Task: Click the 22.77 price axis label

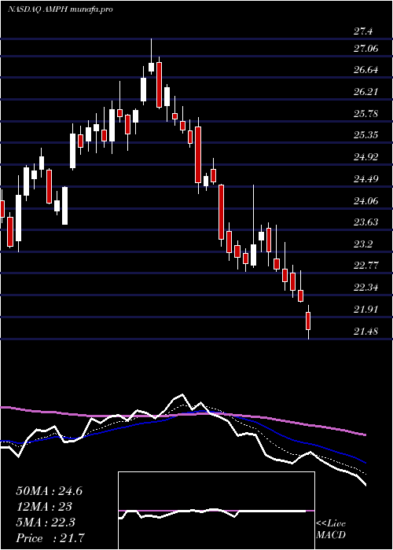Action: 365,266
